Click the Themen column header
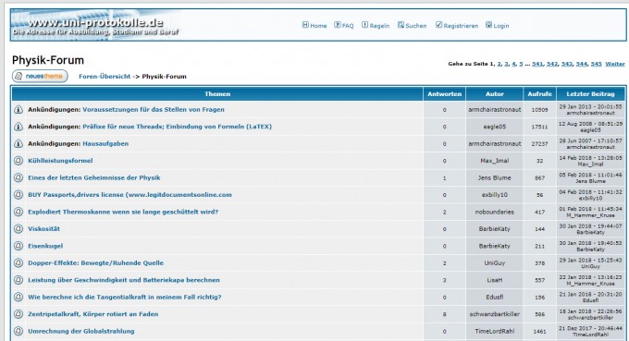The image size is (629, 341). (217, 93)
